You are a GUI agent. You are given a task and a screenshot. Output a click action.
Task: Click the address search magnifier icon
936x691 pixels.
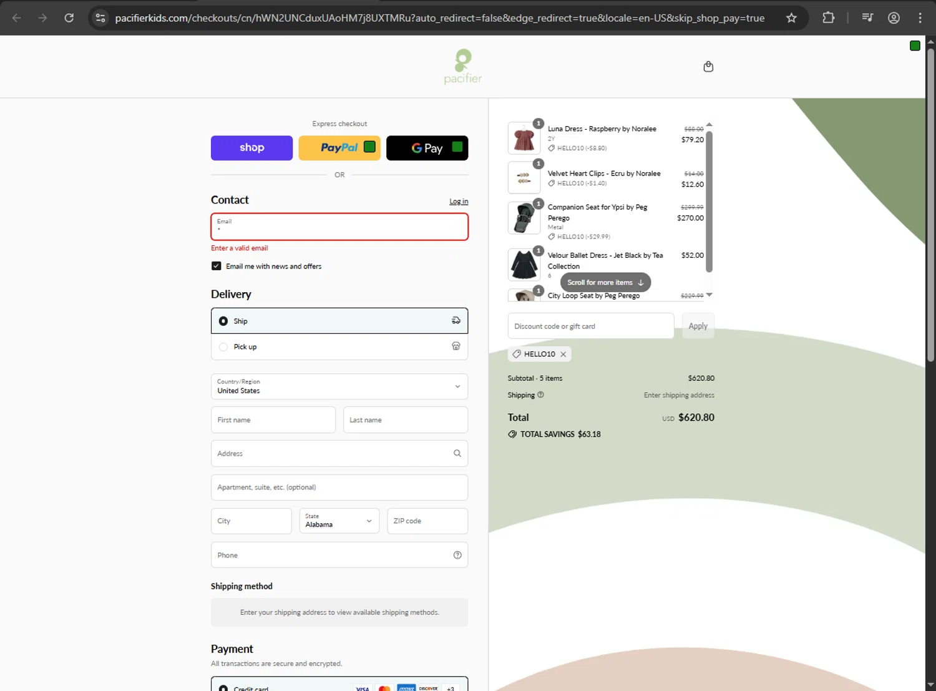coord(457,454)
